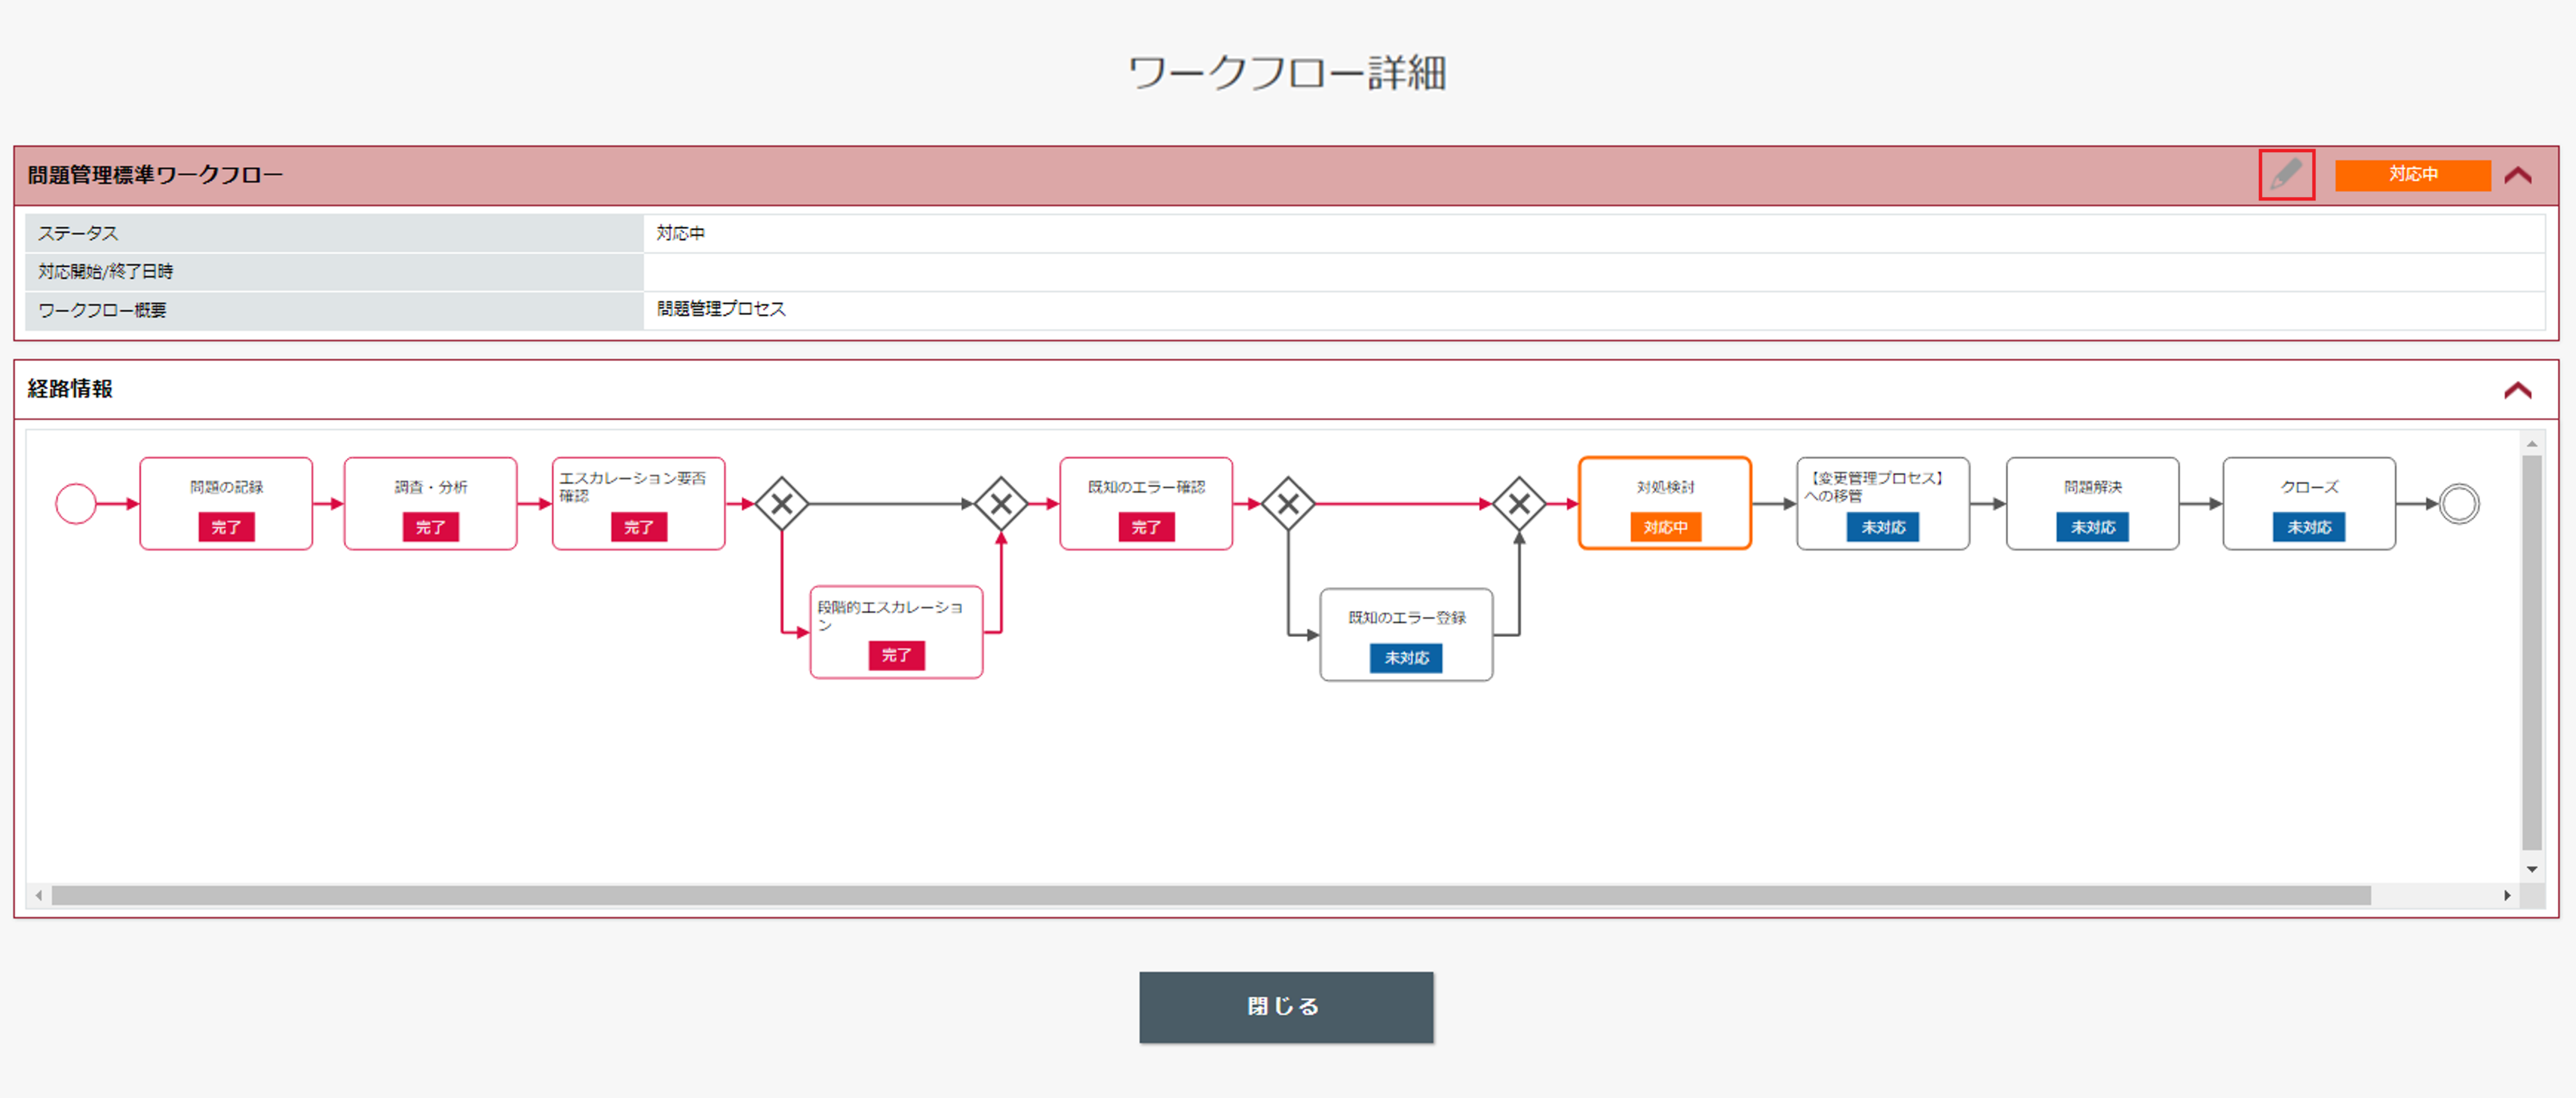The width and height of the screenshot is (2576, 1098).
Task: Click 完了 badge in 問題の記録 node
Action: (226, 527)
